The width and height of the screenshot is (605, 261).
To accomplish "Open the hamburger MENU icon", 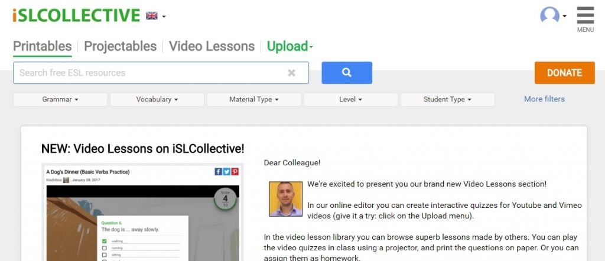I will click(x=586, y=19).
